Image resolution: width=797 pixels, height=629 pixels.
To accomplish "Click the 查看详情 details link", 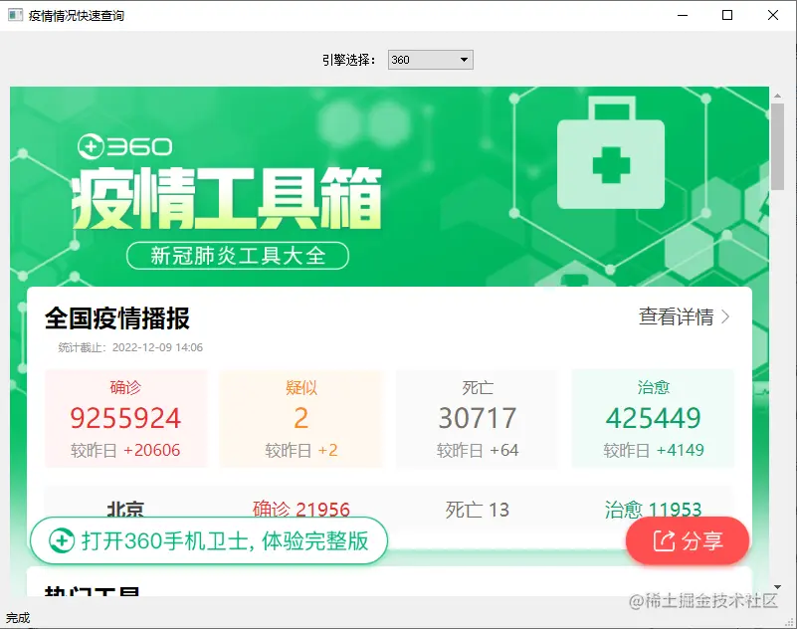I will pyautogui.click(x=676, y=316).
